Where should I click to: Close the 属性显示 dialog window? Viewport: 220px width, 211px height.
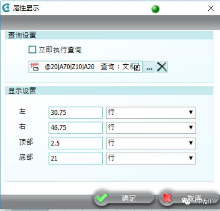click(x=211, y=8)
